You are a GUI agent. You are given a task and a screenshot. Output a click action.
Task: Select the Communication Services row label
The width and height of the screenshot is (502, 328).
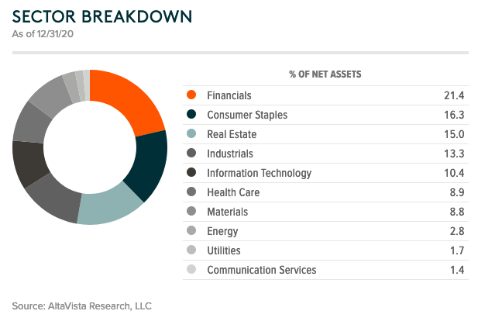click(262, 270)
